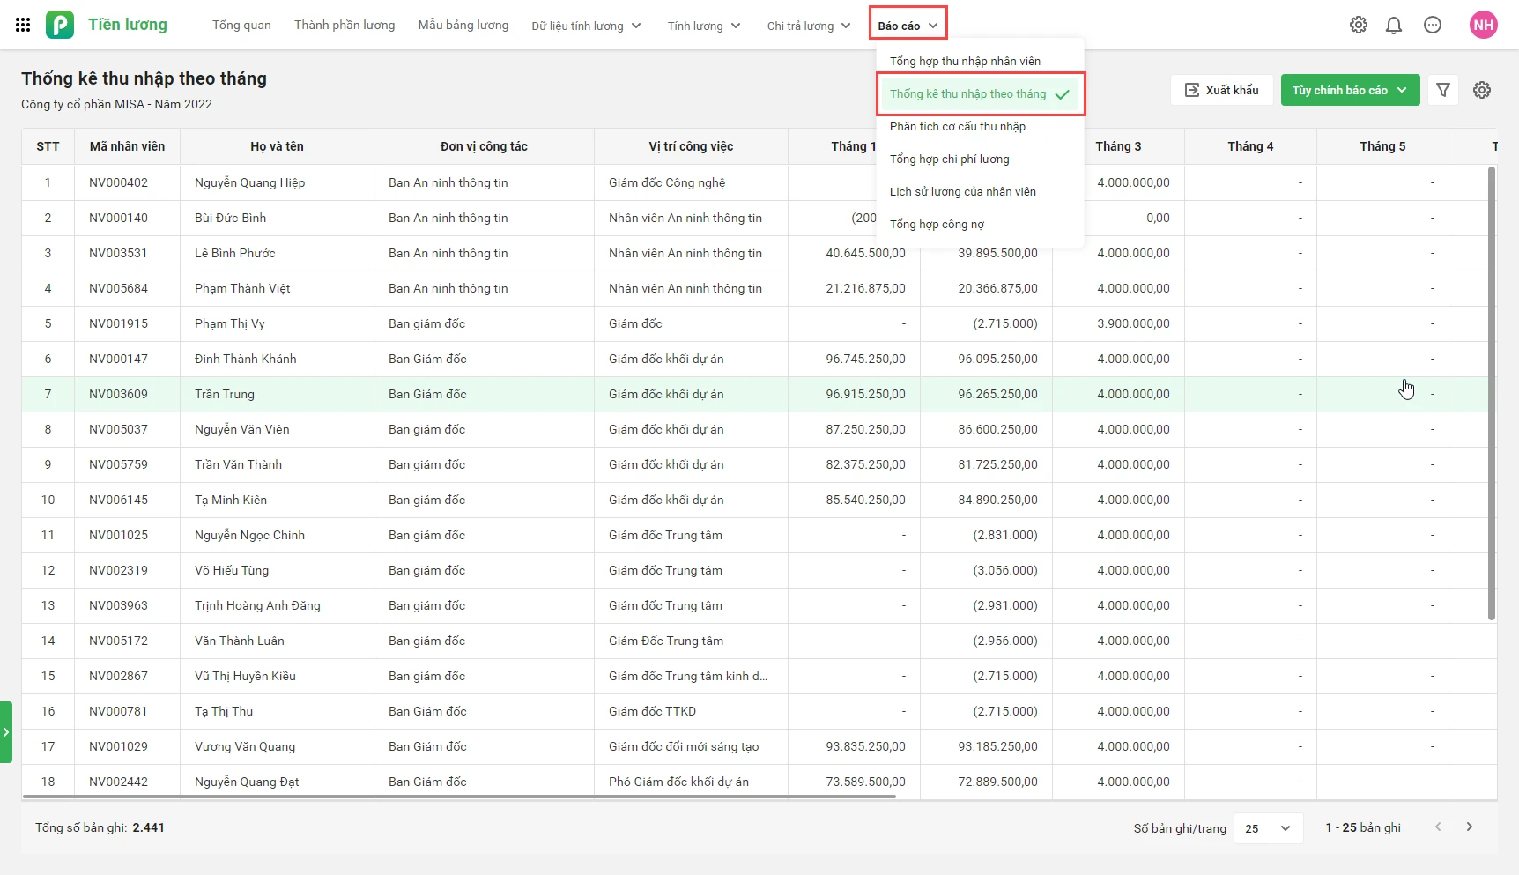Click the name Nguyễn Quang Đạt

(x=247, y=782)
